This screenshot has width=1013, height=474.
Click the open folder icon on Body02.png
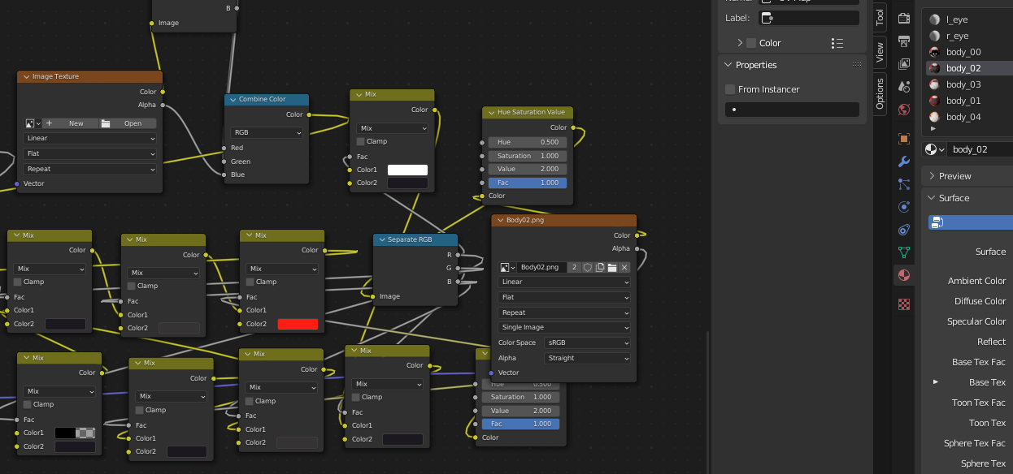point(612,267)
